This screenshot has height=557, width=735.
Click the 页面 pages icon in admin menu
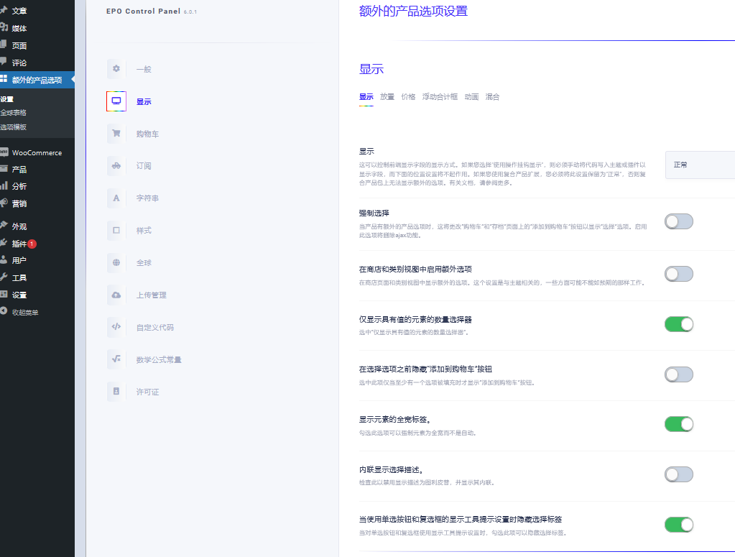pyautogui.click(x=4, y=45)
